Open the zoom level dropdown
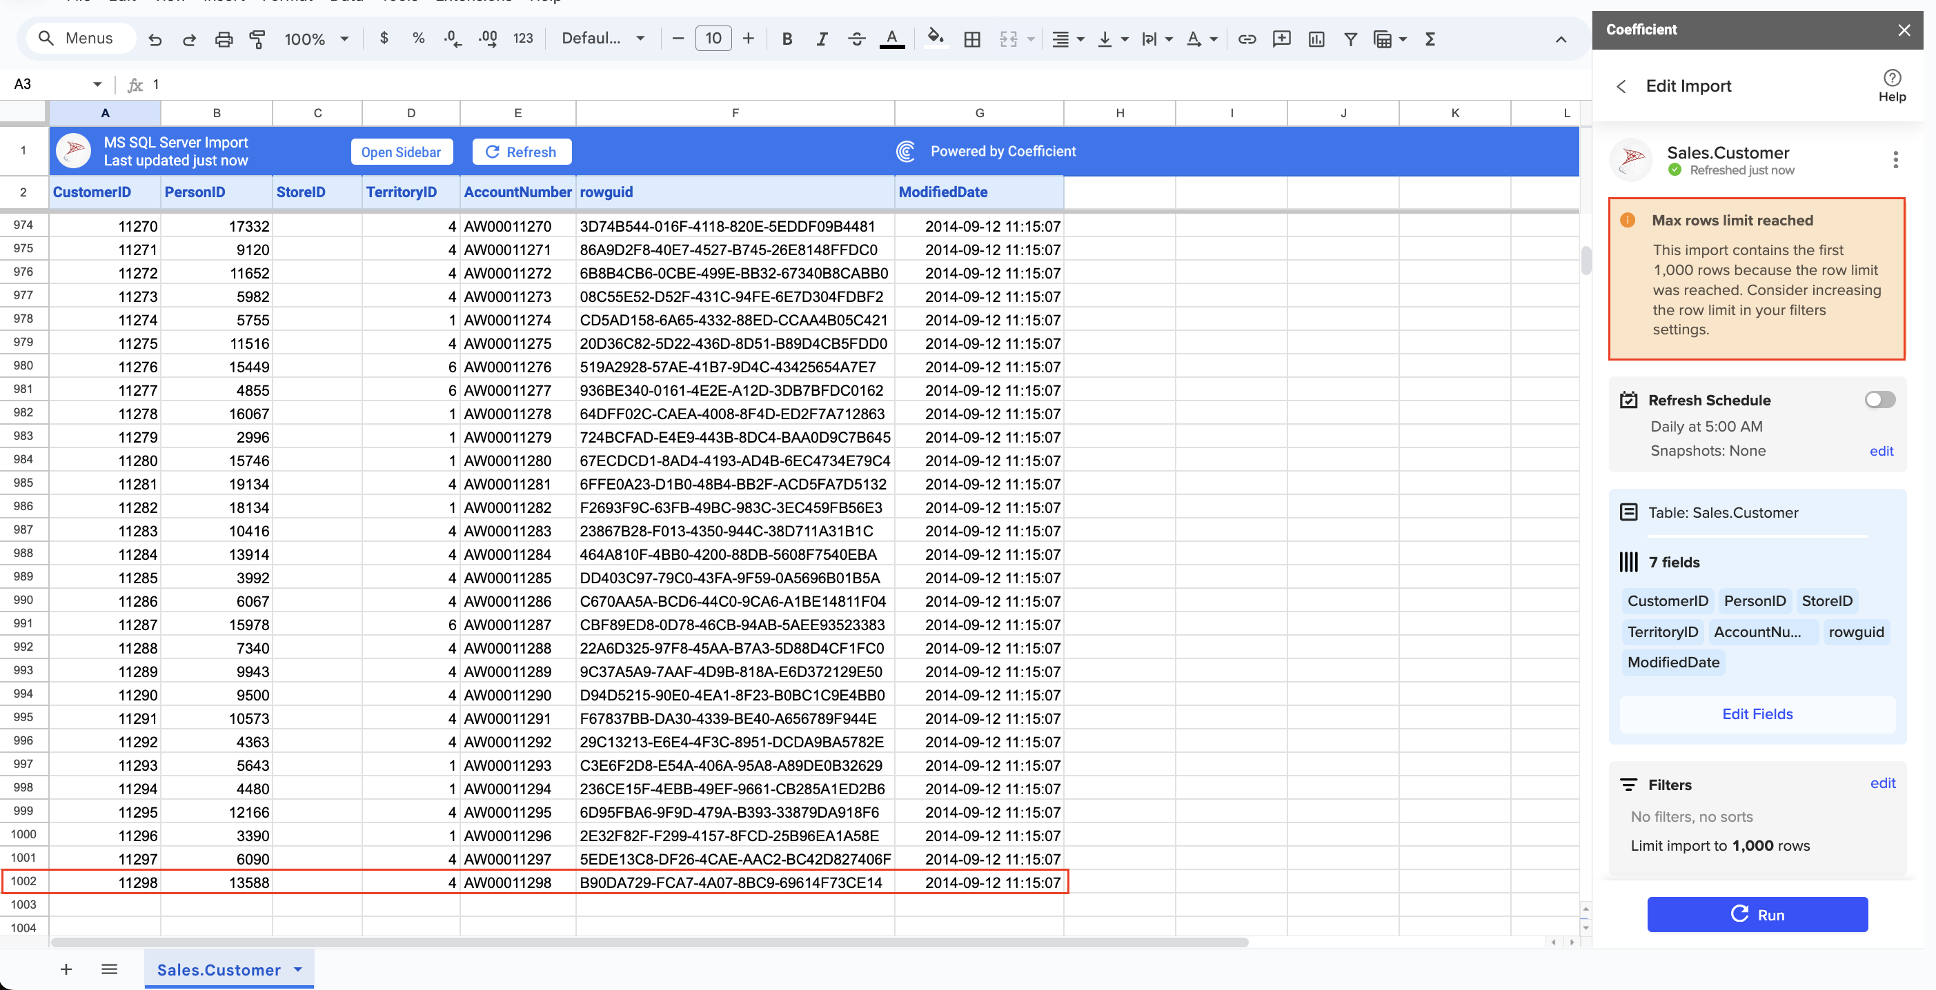The height and width of the screenshot is (990, 1936). click(x=316, y=39)
